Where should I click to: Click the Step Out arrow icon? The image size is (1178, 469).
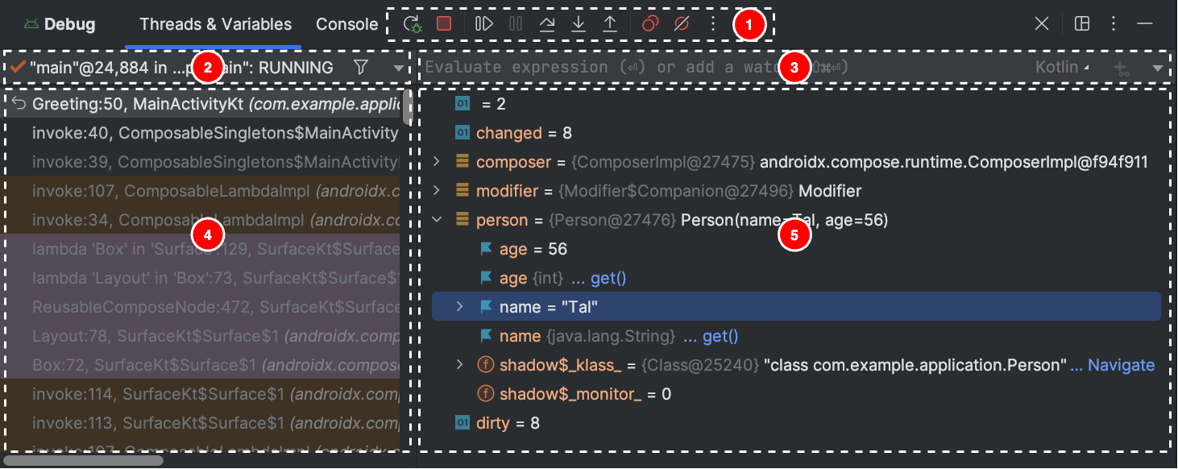click(x=610, y=24)
